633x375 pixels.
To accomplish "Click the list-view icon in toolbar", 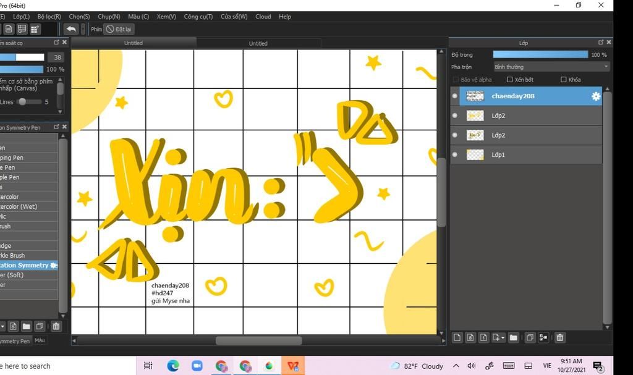I will point(22,29).
